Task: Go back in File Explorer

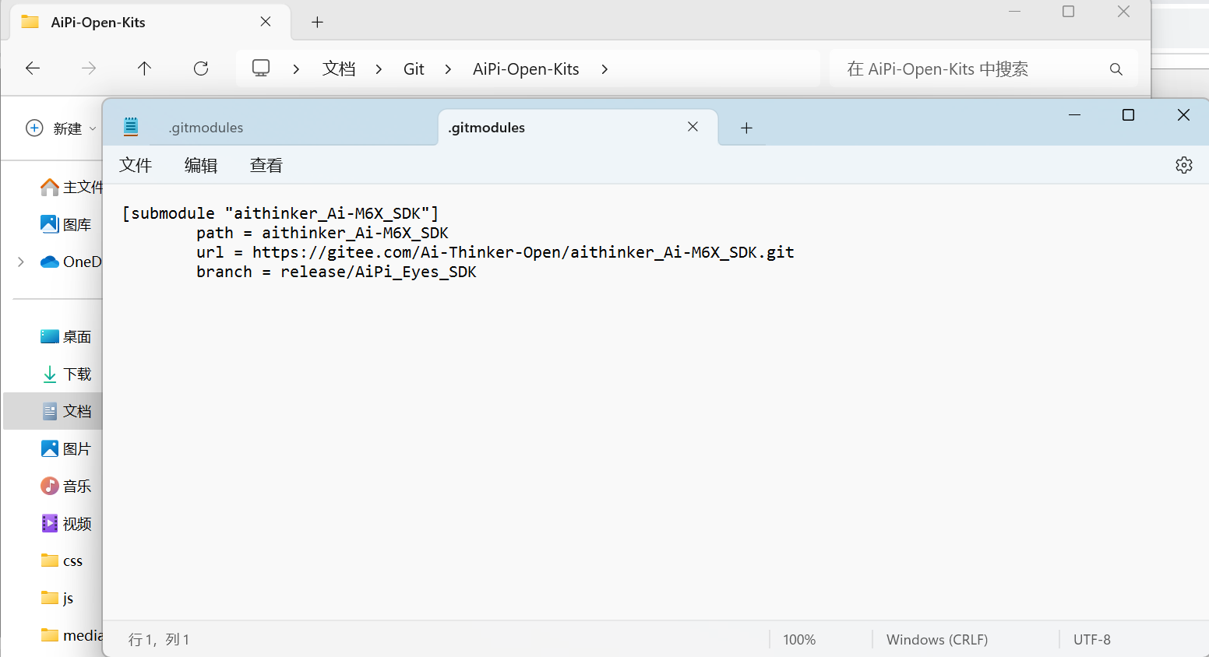Action: click(x=33, y=69)
